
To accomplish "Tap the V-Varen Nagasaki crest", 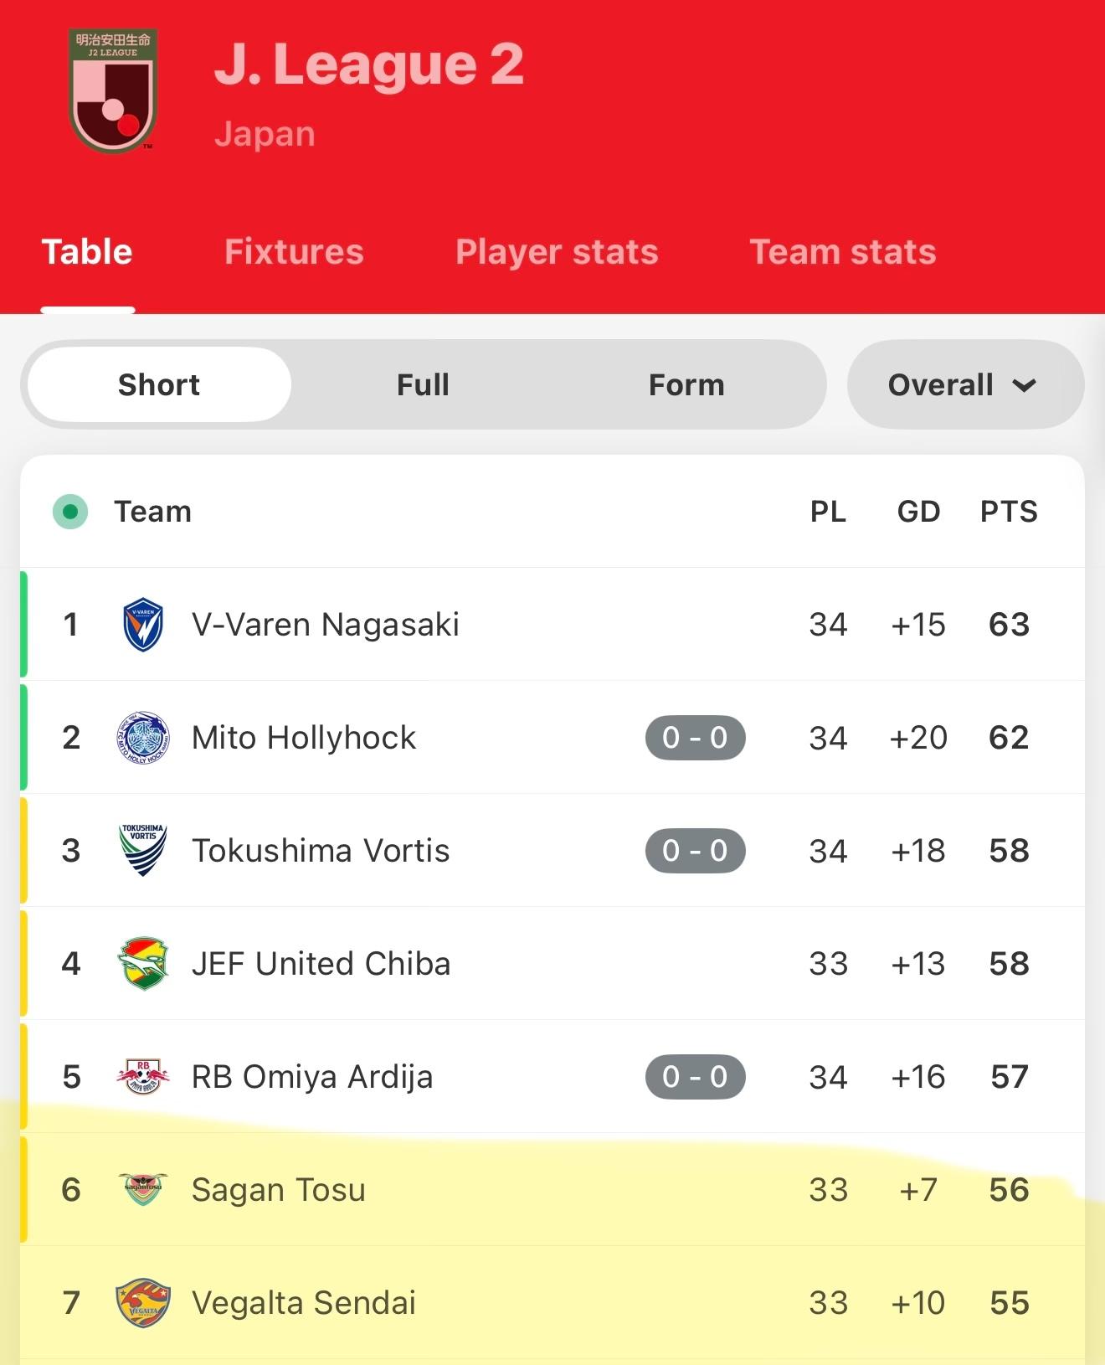I will click(x=143, y=625).
